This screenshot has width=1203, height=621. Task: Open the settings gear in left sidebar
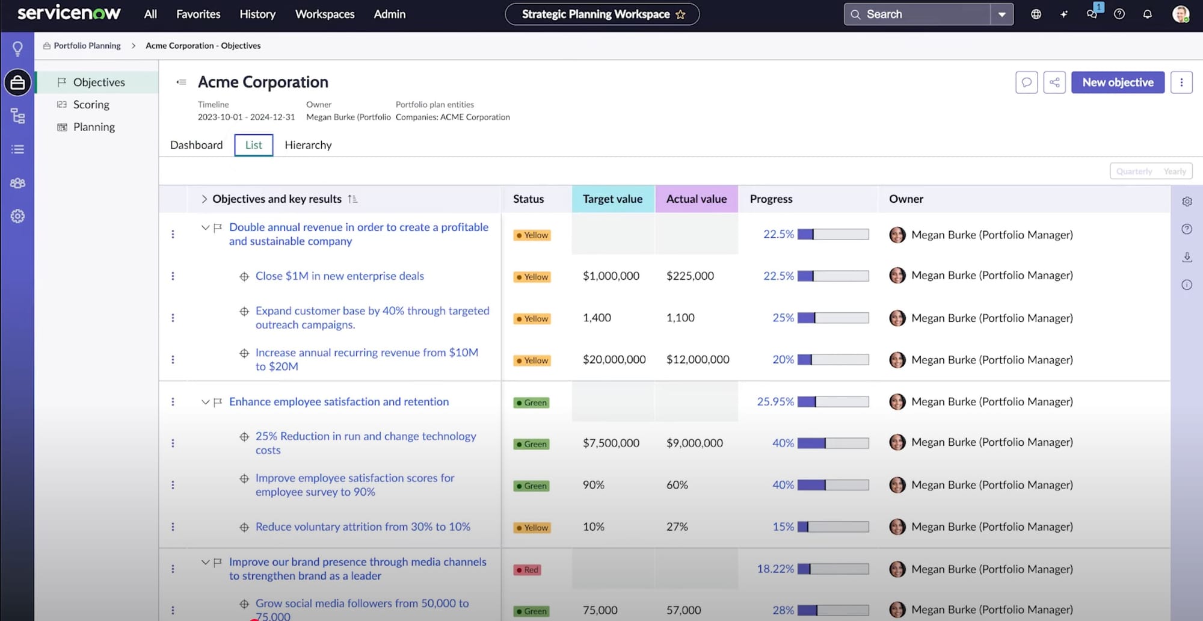(17, 216)
